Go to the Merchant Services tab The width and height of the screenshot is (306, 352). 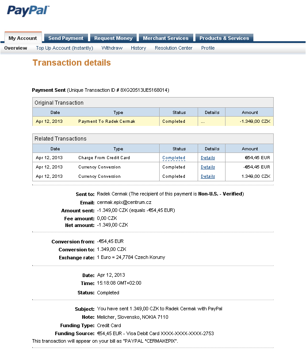[x=165, y=38]
